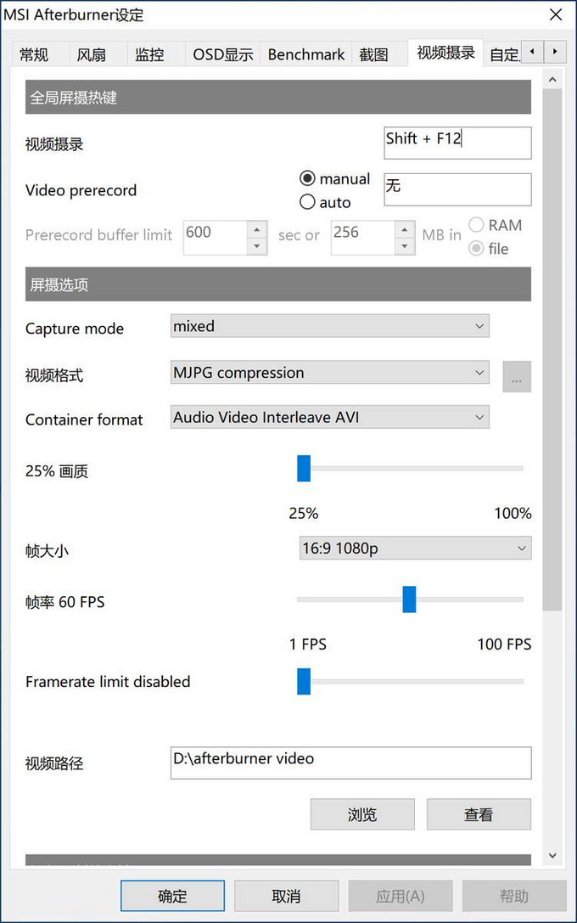Confirm settings with the 确定 button
Screen dimensions: 577x923
pos(172,896)
